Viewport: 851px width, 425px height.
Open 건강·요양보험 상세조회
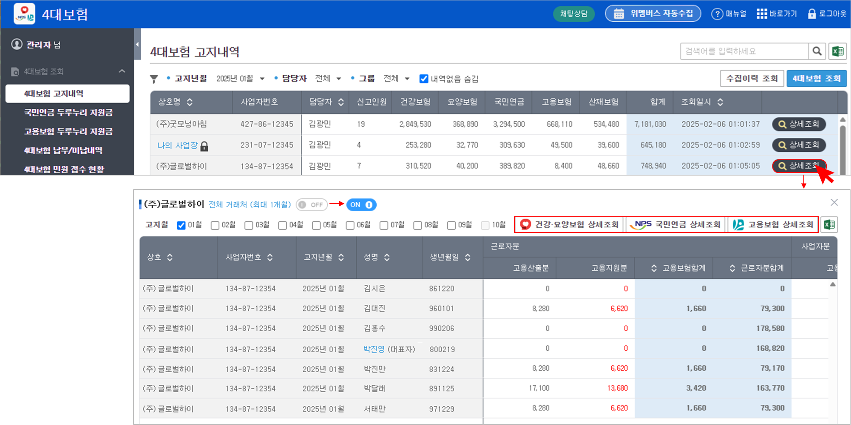[569, 224]
